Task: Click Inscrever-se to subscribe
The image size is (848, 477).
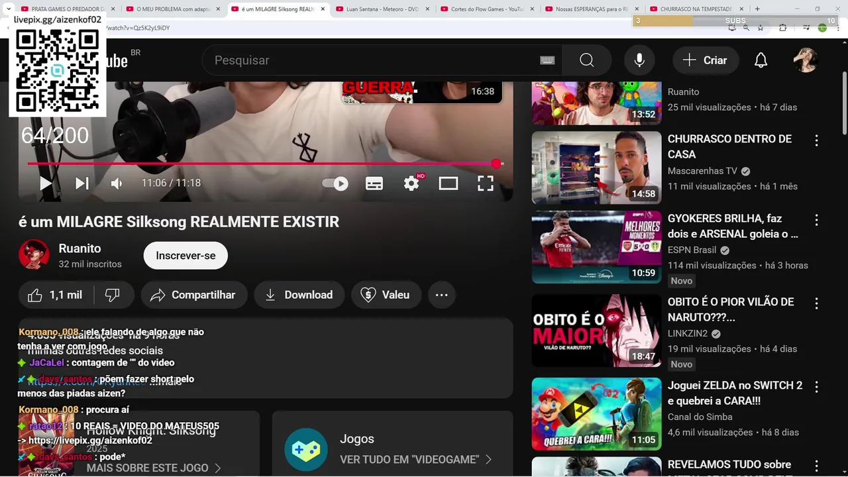Action: click(x=185, y=256)
